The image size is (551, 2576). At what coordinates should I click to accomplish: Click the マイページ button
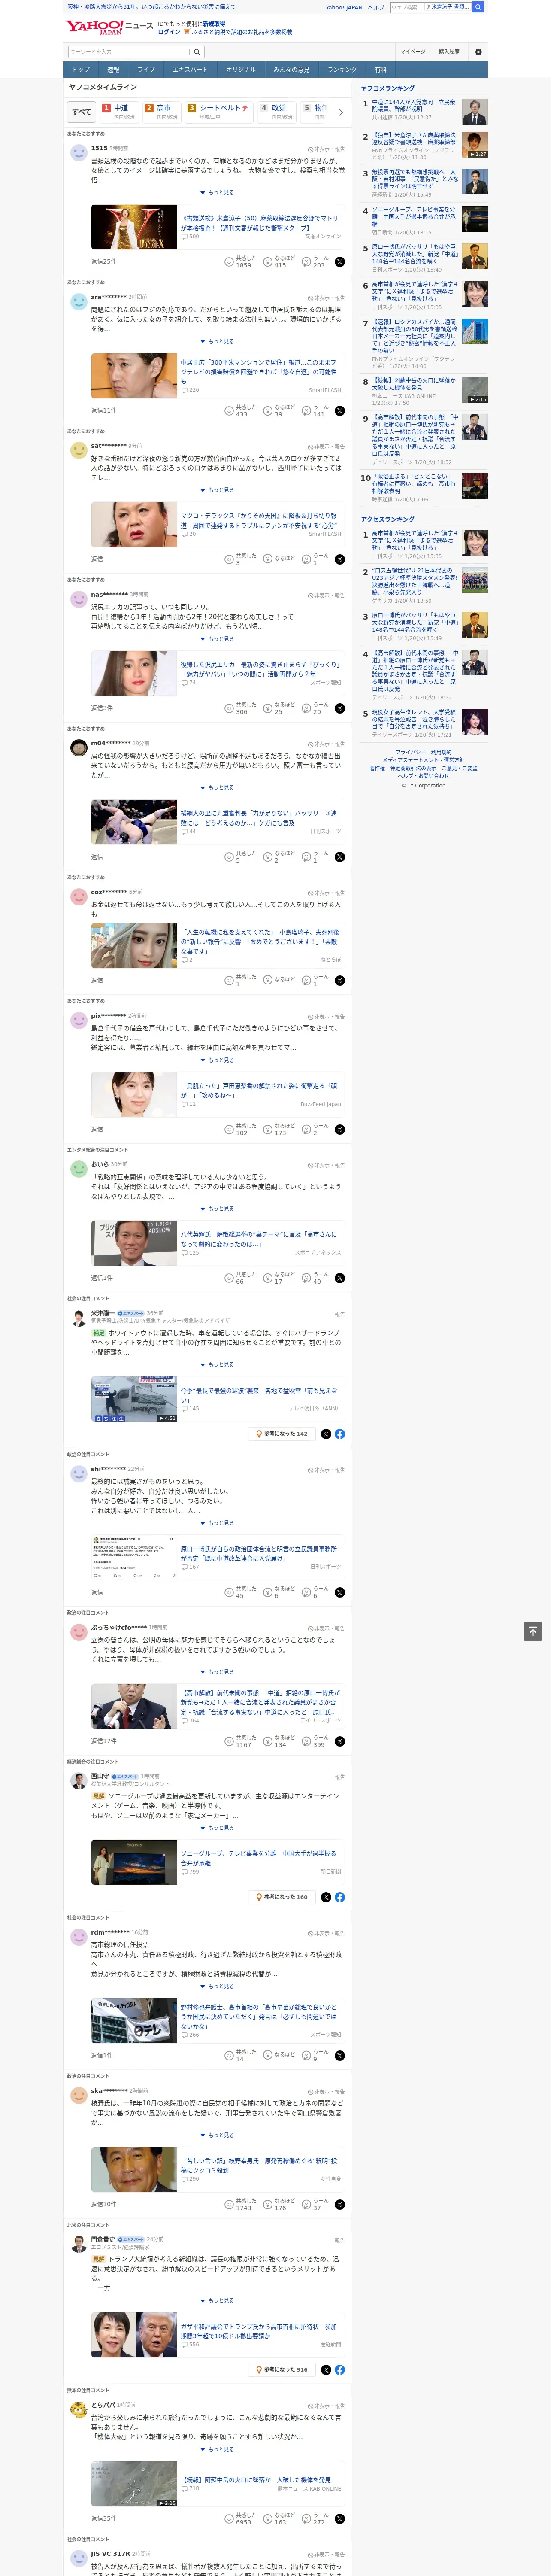pos(413,52)
